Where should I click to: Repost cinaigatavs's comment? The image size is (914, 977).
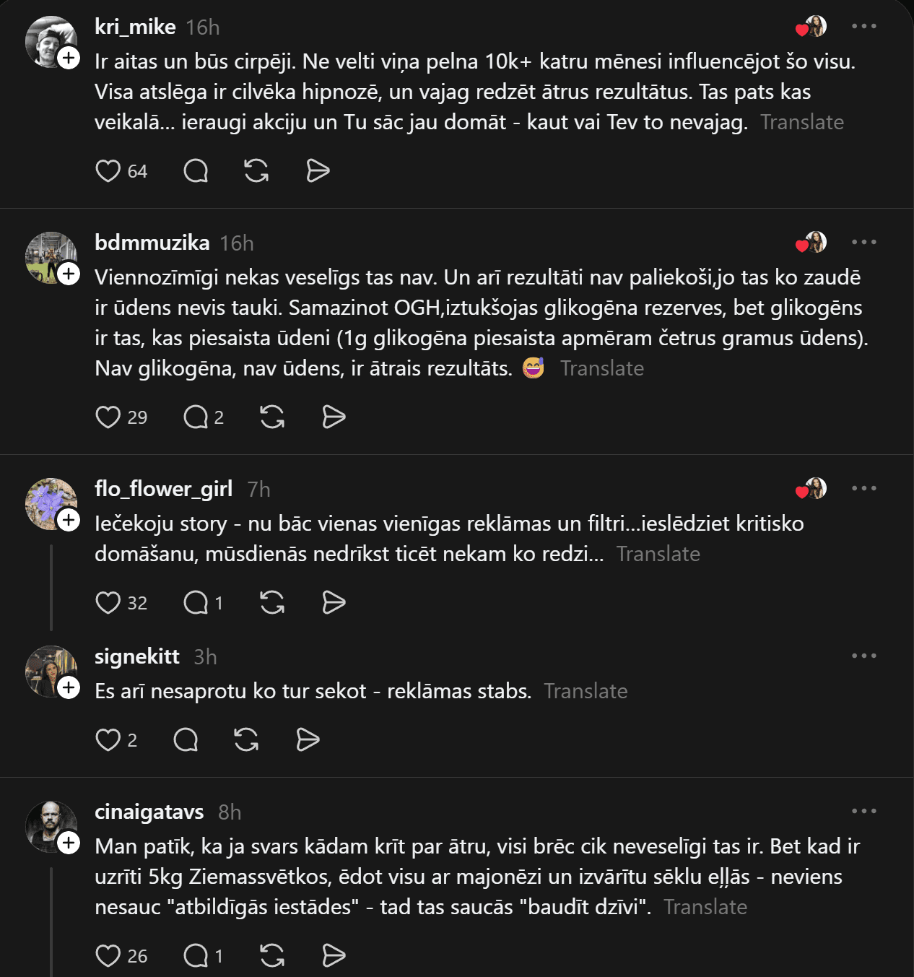272,955
